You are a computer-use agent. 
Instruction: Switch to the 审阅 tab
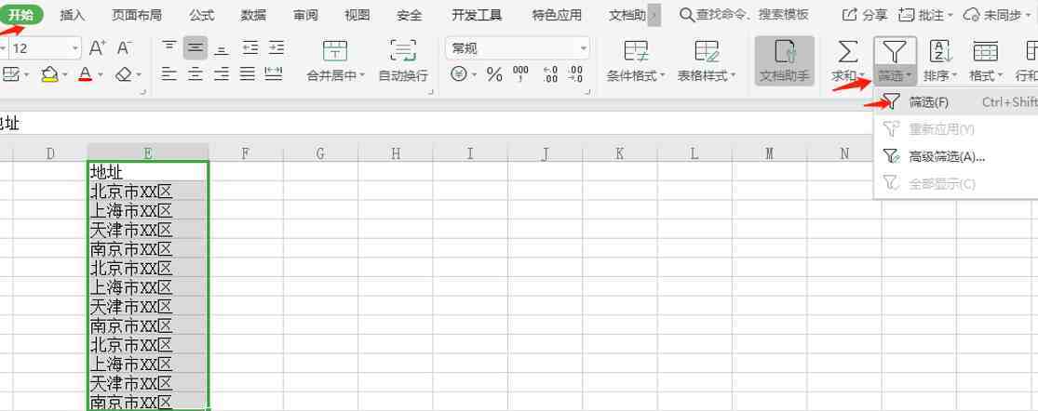305,15
